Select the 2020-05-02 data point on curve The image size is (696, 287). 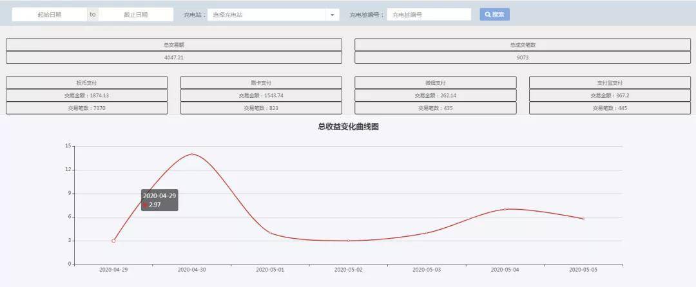coord(349,241)
